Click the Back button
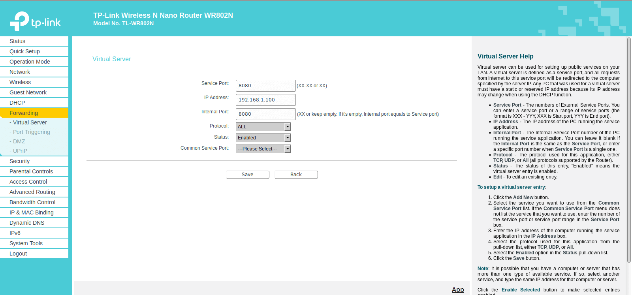Image resolution: width=632 pixels, height=295 pixels. pos(296,175)
